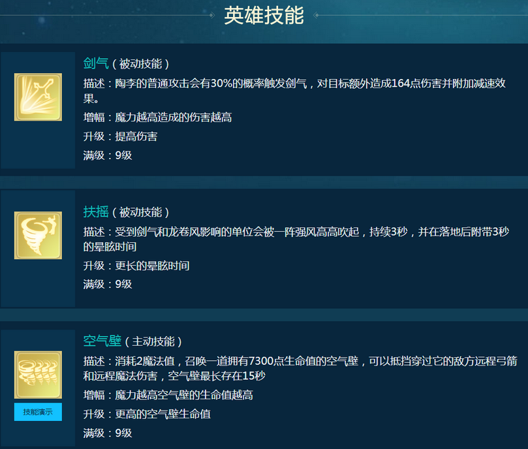Screen dimensions: 528x449
Task: Select the 扶摇 skill name
Action: [96, 212]
